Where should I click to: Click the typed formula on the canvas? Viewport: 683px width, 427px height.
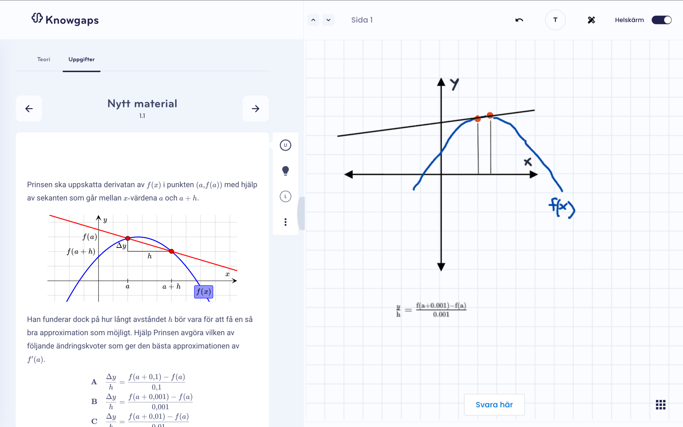tap(432, 310)
